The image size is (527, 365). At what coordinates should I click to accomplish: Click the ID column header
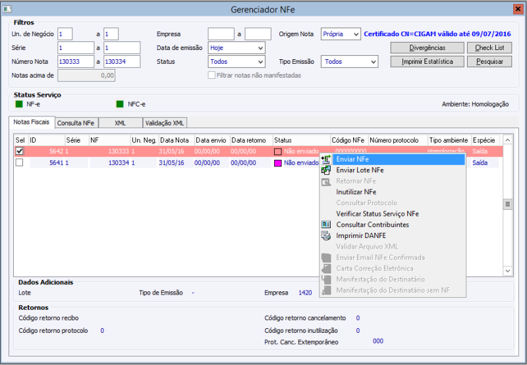click(x=47, y=140)
